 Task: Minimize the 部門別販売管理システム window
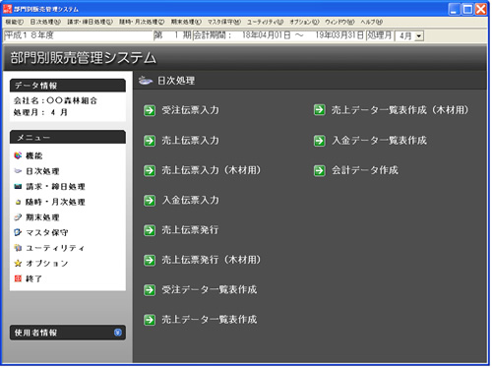[454, 9]
